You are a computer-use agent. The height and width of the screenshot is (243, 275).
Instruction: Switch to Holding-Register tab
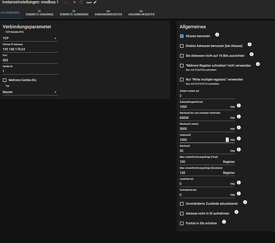coord(141,13)
